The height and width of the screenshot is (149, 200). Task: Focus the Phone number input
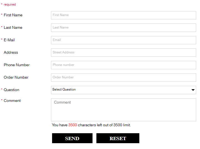124,65
